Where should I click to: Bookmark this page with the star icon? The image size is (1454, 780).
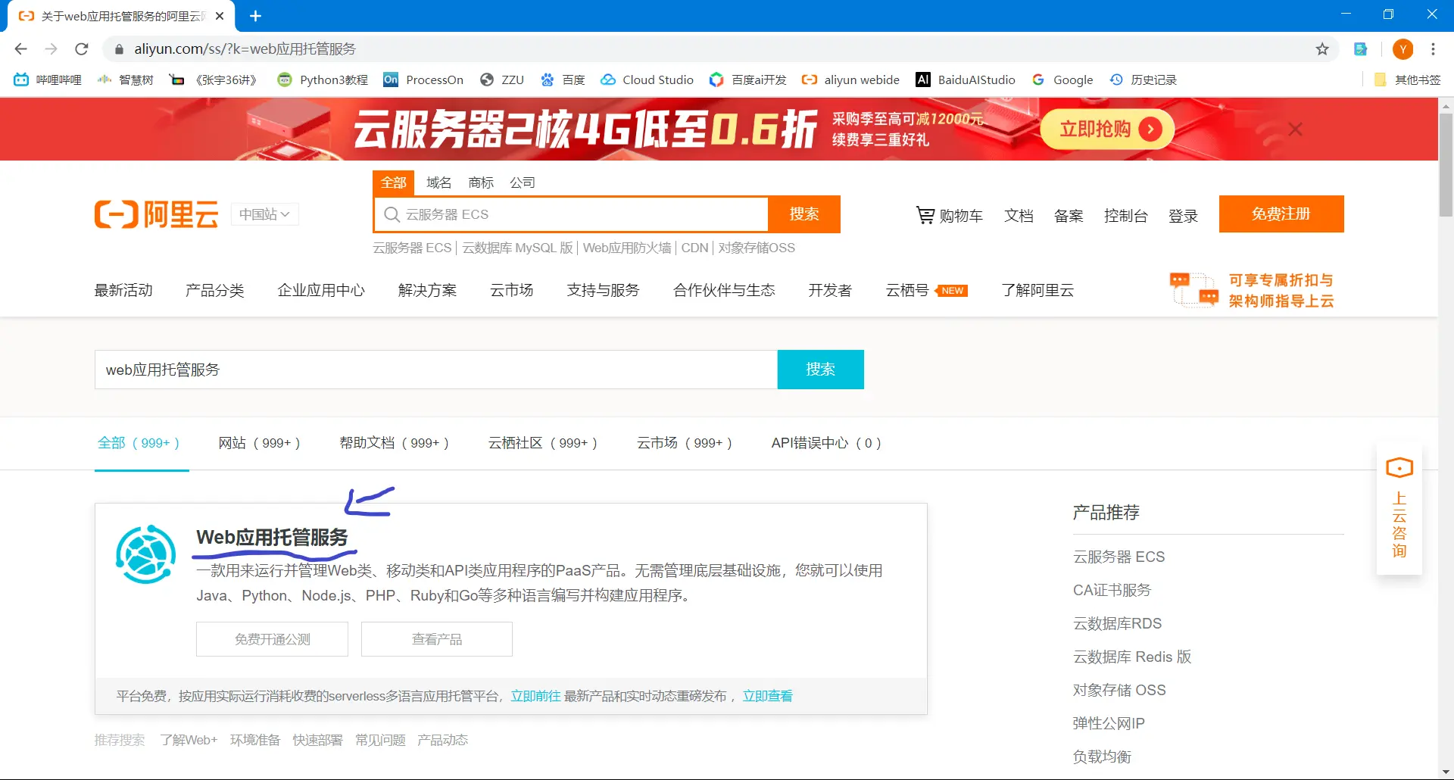[1322, 49]
